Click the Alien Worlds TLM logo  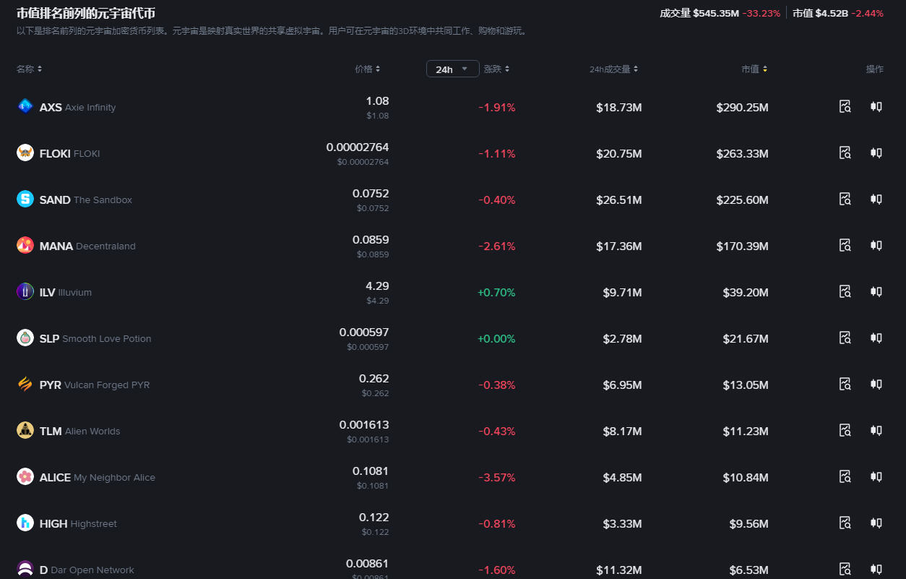[25, 430]
